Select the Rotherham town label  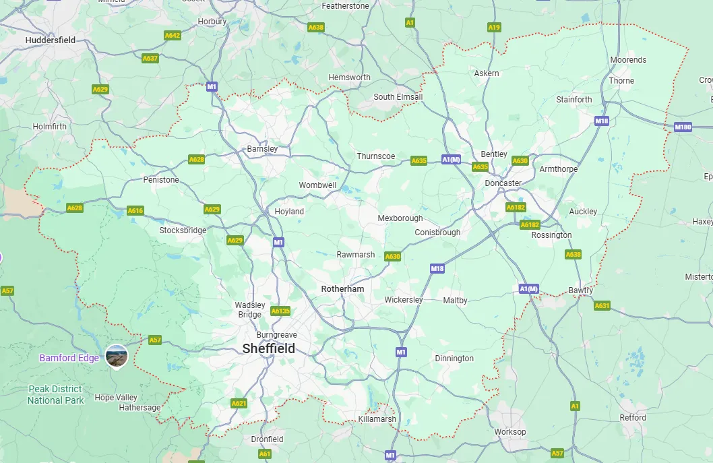[x=342, y=289]
